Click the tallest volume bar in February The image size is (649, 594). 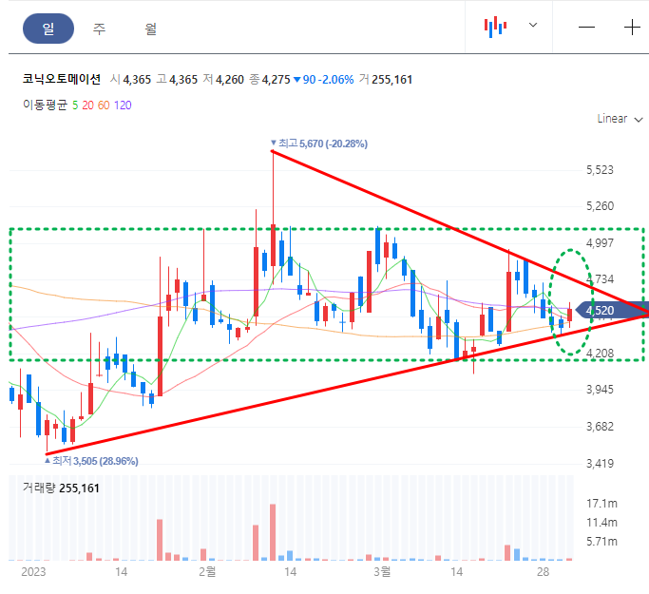(x=273, y=532)
